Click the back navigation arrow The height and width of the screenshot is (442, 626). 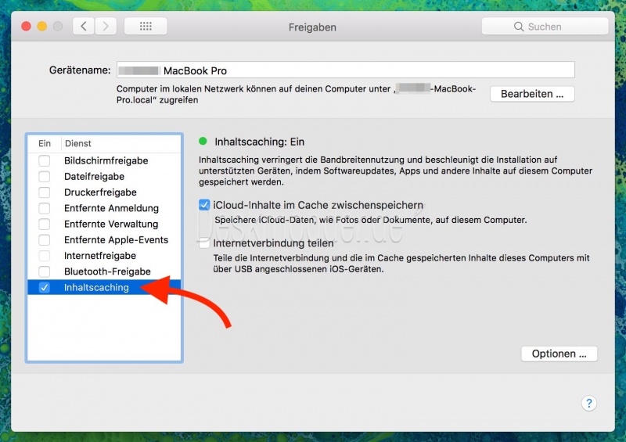(84, 27)
